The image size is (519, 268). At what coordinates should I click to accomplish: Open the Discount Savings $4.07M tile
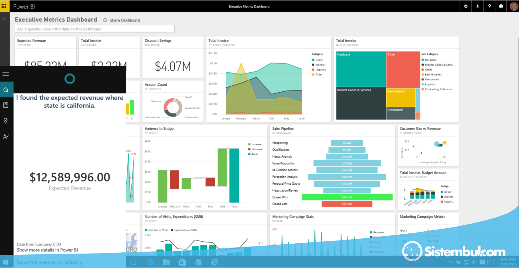[x=173, y=58]
